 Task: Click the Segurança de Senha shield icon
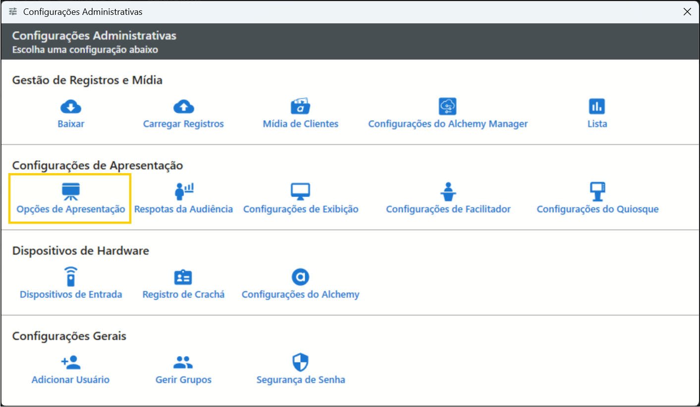tap(300, 362)
